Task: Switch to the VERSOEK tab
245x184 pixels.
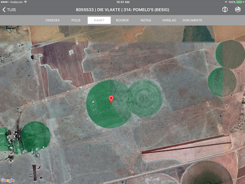Action: tap(53, 20)
